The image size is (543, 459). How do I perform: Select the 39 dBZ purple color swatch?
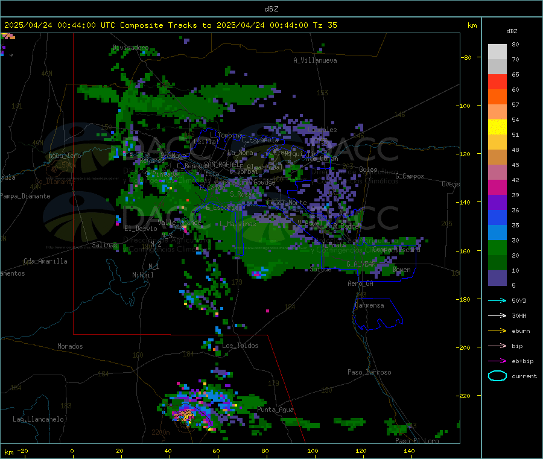click(497, 203)
